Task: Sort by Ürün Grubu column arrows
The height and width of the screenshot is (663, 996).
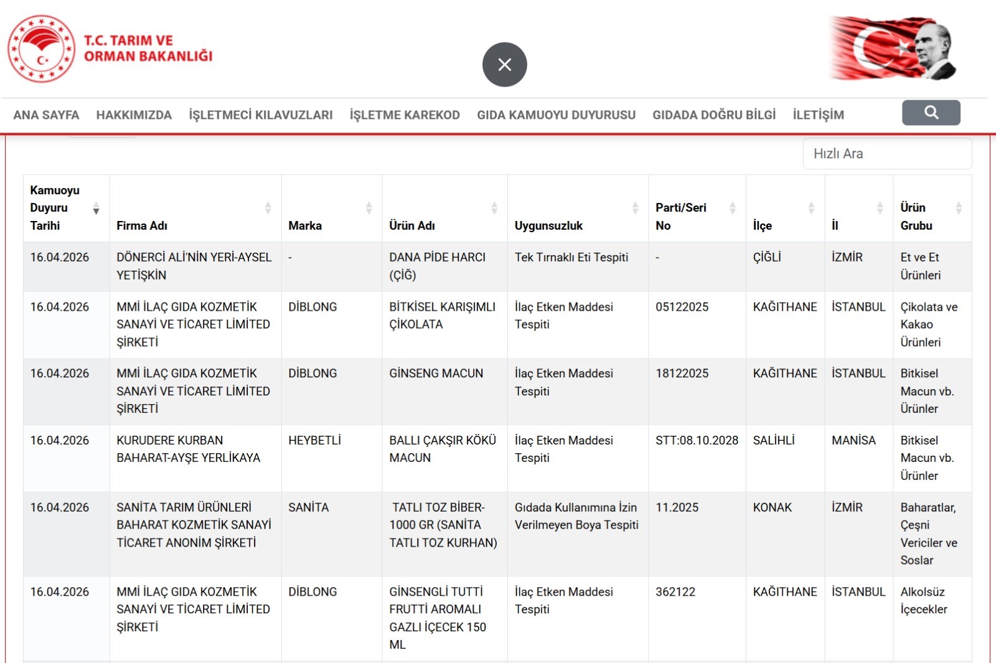Action: (x=959, y=208)
